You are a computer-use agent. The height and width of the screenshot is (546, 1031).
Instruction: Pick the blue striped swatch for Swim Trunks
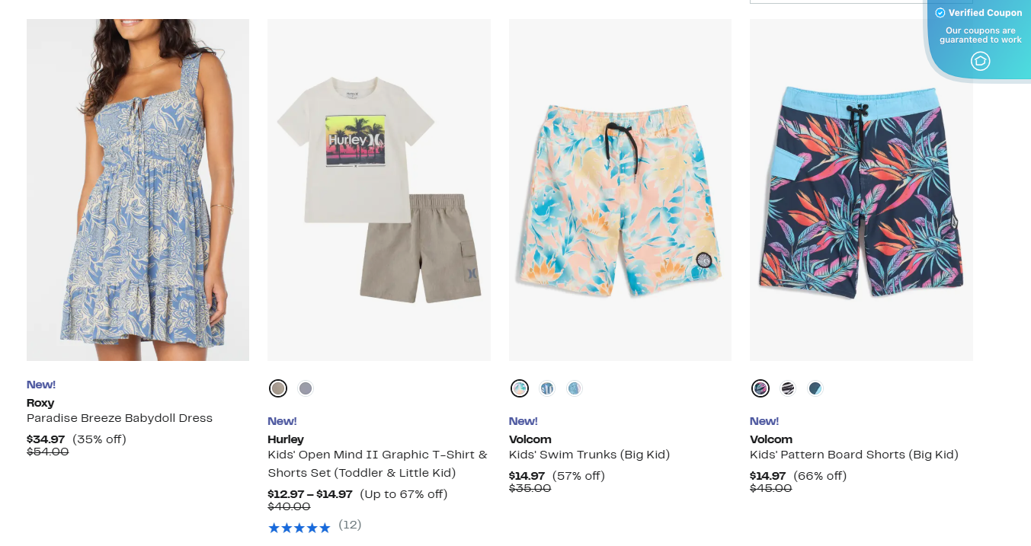(547, 388)
